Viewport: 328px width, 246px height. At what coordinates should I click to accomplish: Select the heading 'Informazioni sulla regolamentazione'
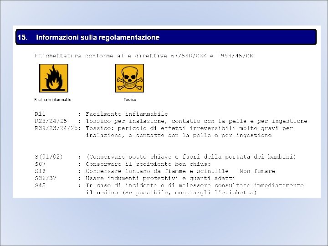(x=97, y=37)
